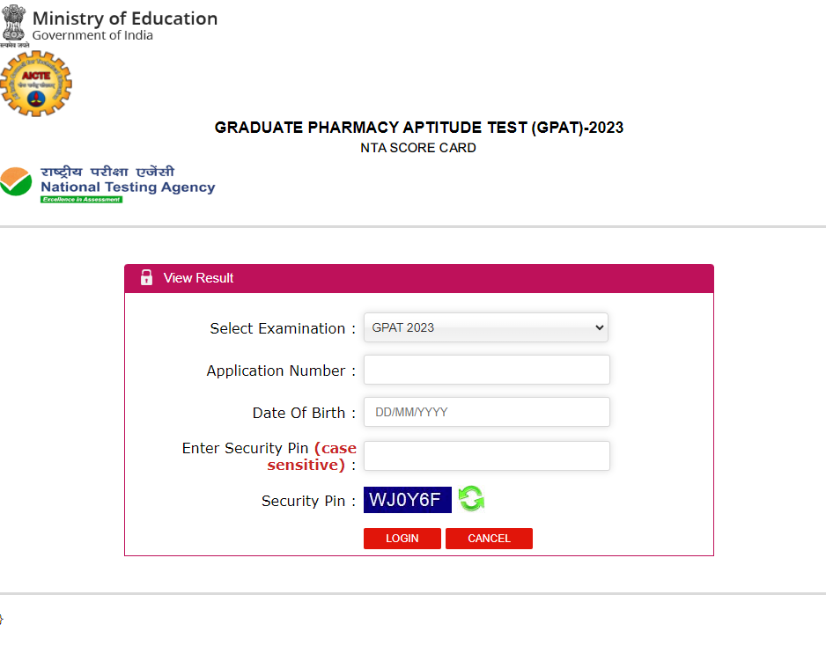This screenshot has width=826, height=646.
Task: Click the Security Pin label
Action: (303, 501)
